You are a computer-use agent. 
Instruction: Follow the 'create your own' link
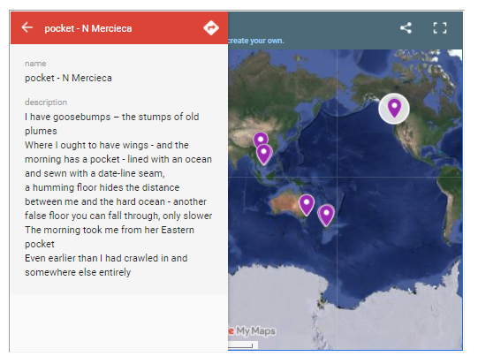point(255,41)
